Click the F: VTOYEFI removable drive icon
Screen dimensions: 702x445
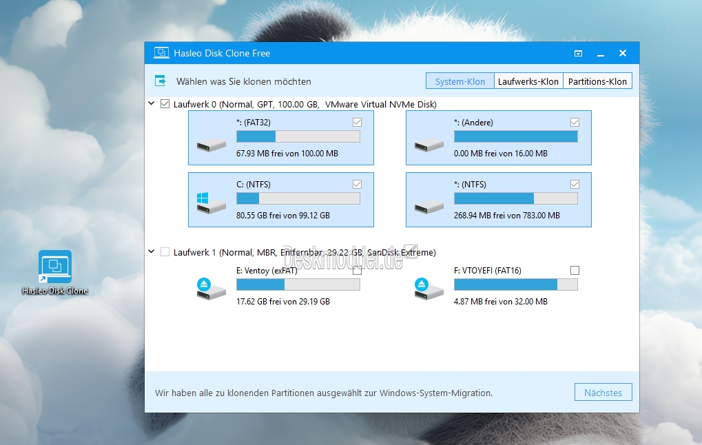click(x=429, y=289)
